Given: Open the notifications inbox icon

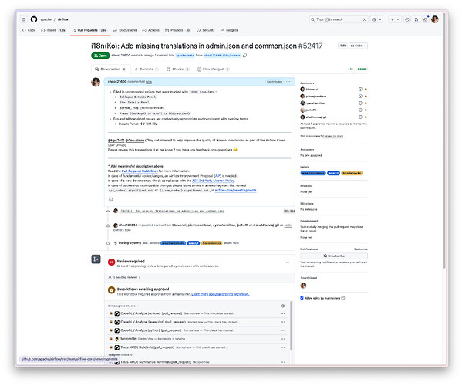Looking at the screenshot, I should (x=425, y=19).
